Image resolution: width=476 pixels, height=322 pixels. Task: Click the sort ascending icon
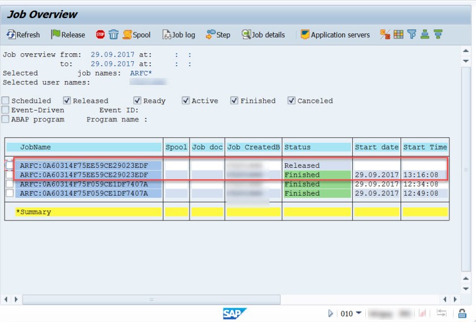(425, 34)
